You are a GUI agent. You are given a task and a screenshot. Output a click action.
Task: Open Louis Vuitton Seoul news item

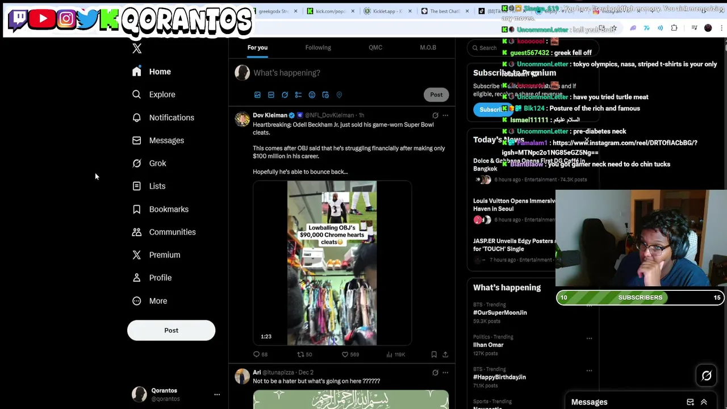[514, 205]
